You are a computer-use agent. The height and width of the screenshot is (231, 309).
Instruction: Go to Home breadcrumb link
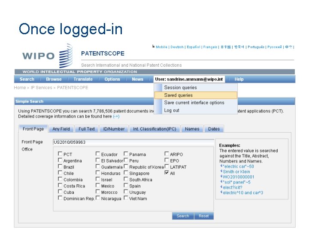coord(20,87)
